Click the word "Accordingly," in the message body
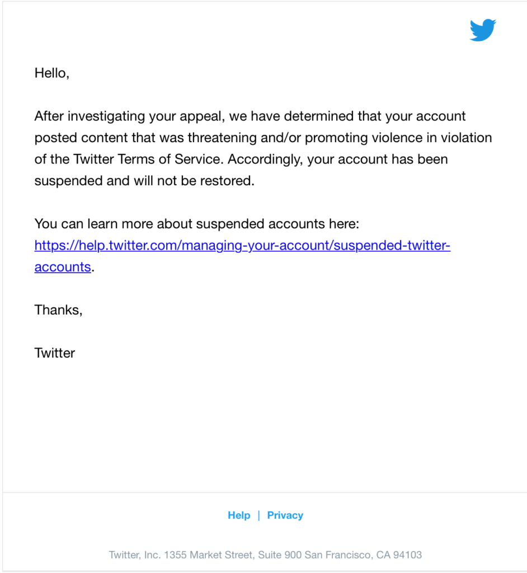 coord(266,159)
